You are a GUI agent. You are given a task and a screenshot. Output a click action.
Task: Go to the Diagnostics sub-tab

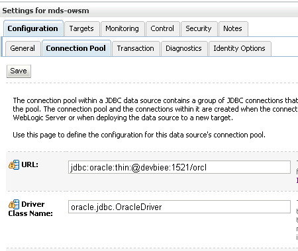(184, 48)
